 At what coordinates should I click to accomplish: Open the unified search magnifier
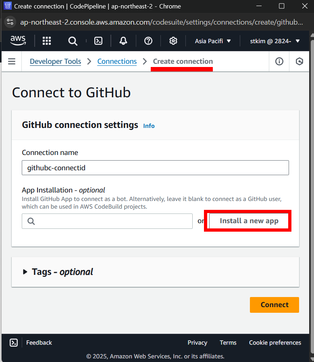(x=73, y=41)
